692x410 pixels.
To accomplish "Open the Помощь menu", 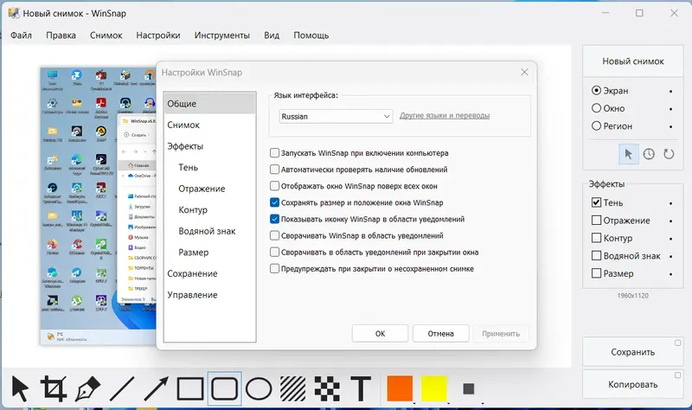I will click(311, 35).
